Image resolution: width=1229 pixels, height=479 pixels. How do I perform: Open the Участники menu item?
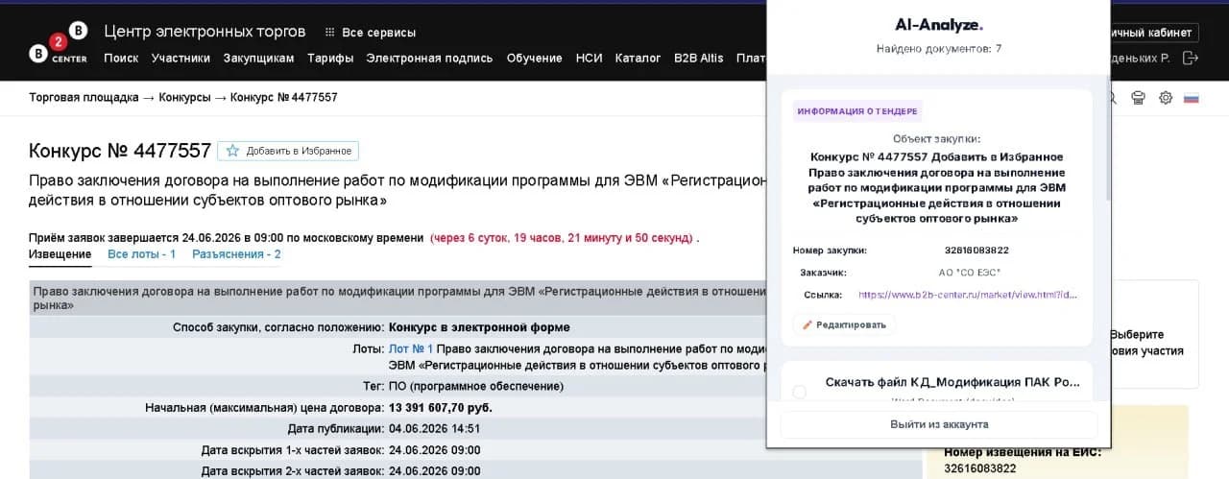pyautogui.click(x=181, y=58)
